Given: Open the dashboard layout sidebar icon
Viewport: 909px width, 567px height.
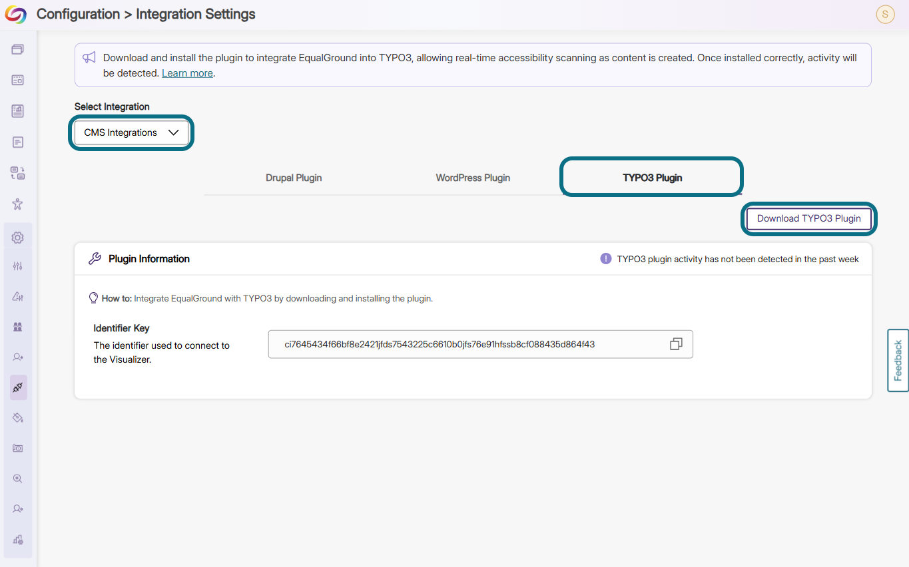Looking at the screenshot, I should pyautogui.click(x=18, y=80).
